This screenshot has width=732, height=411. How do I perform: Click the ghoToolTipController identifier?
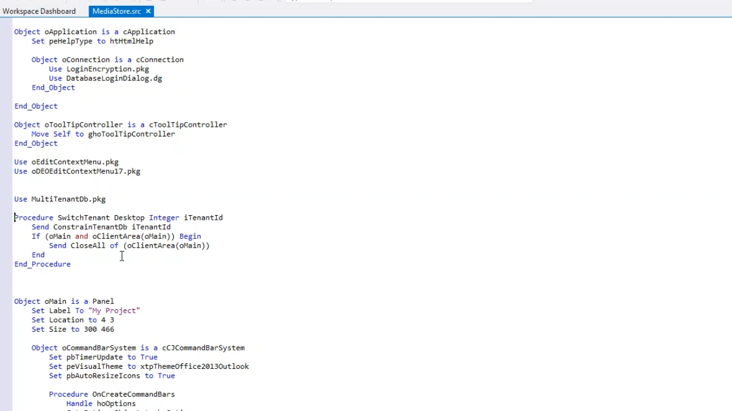coord(132,134)
